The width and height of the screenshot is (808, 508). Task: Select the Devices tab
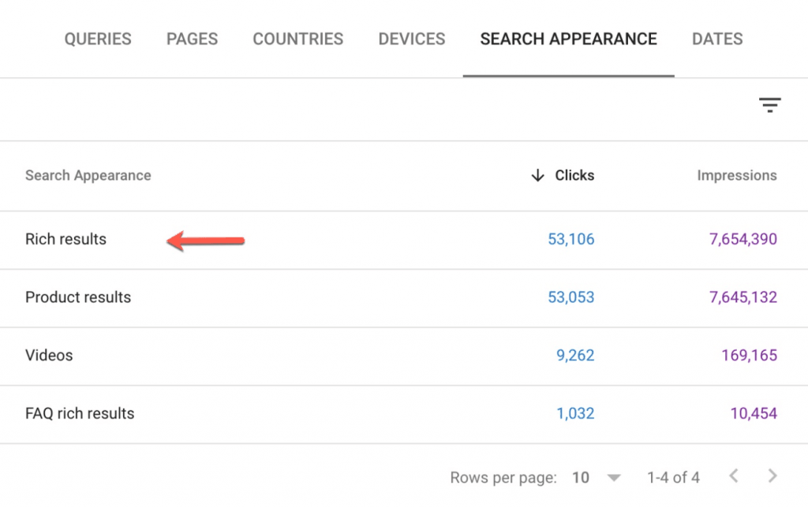coord(411,39)
